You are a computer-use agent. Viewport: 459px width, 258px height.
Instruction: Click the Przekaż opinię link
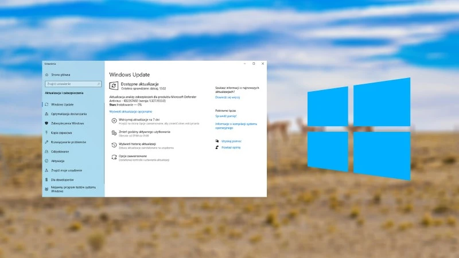pos(231,147)
